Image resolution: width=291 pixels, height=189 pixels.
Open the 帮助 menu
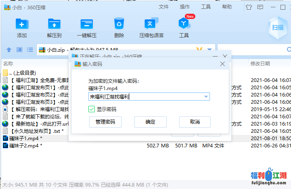point(227,7)
